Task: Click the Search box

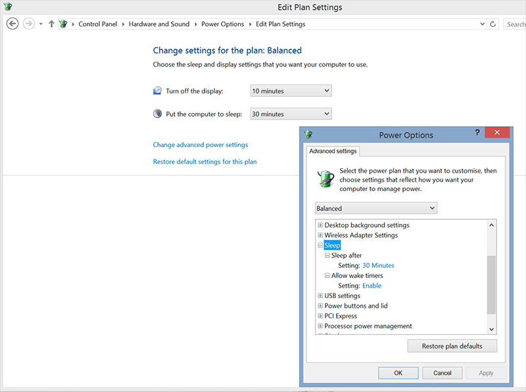Action: pyautogui.click(x=515, y=24)
